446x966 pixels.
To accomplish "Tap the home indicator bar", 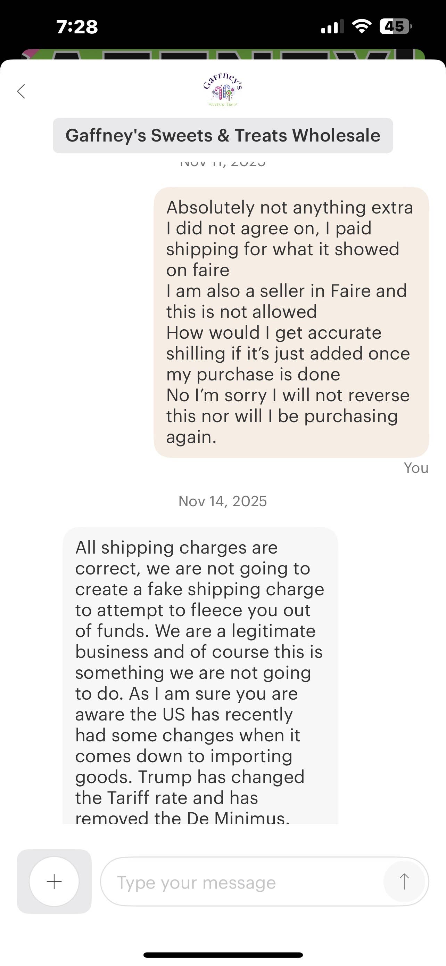I will pyautogui.click(x=223, y=955).
